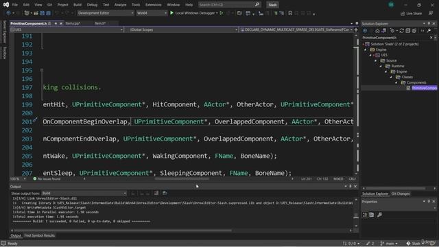
Task: Toggle Auto Hide pin on Properties panel
Action: [429, 201]
